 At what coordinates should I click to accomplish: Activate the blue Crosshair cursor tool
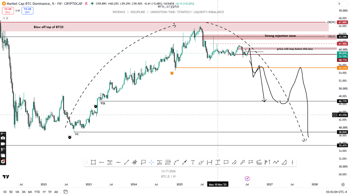[152, 162]
